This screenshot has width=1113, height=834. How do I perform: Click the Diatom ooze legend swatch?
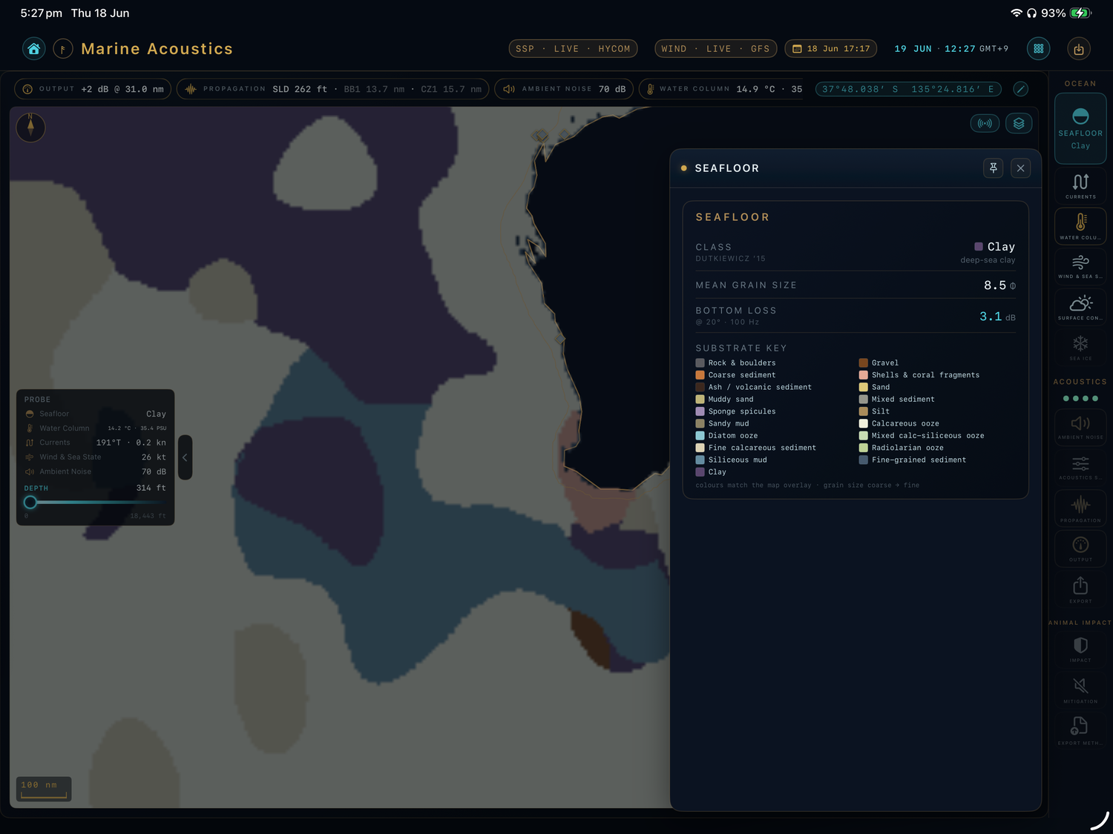(x=700, y=436)
